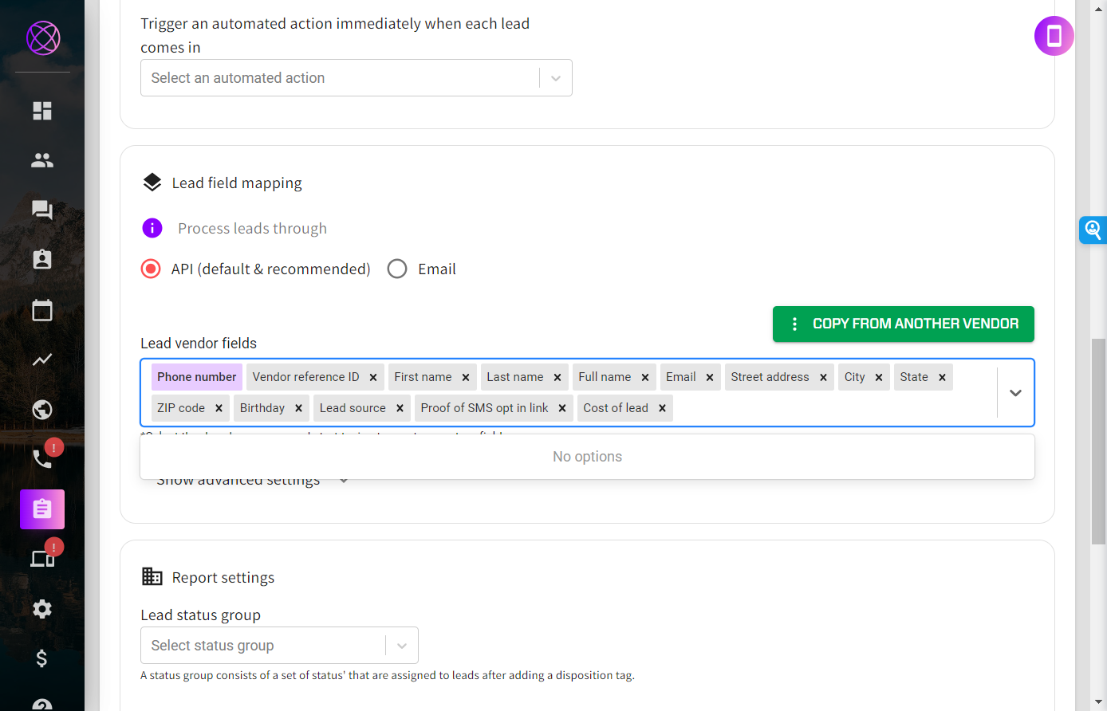Open the phone icon with alert badge
Screen dimensions: 1107x711
click(42, 458)
